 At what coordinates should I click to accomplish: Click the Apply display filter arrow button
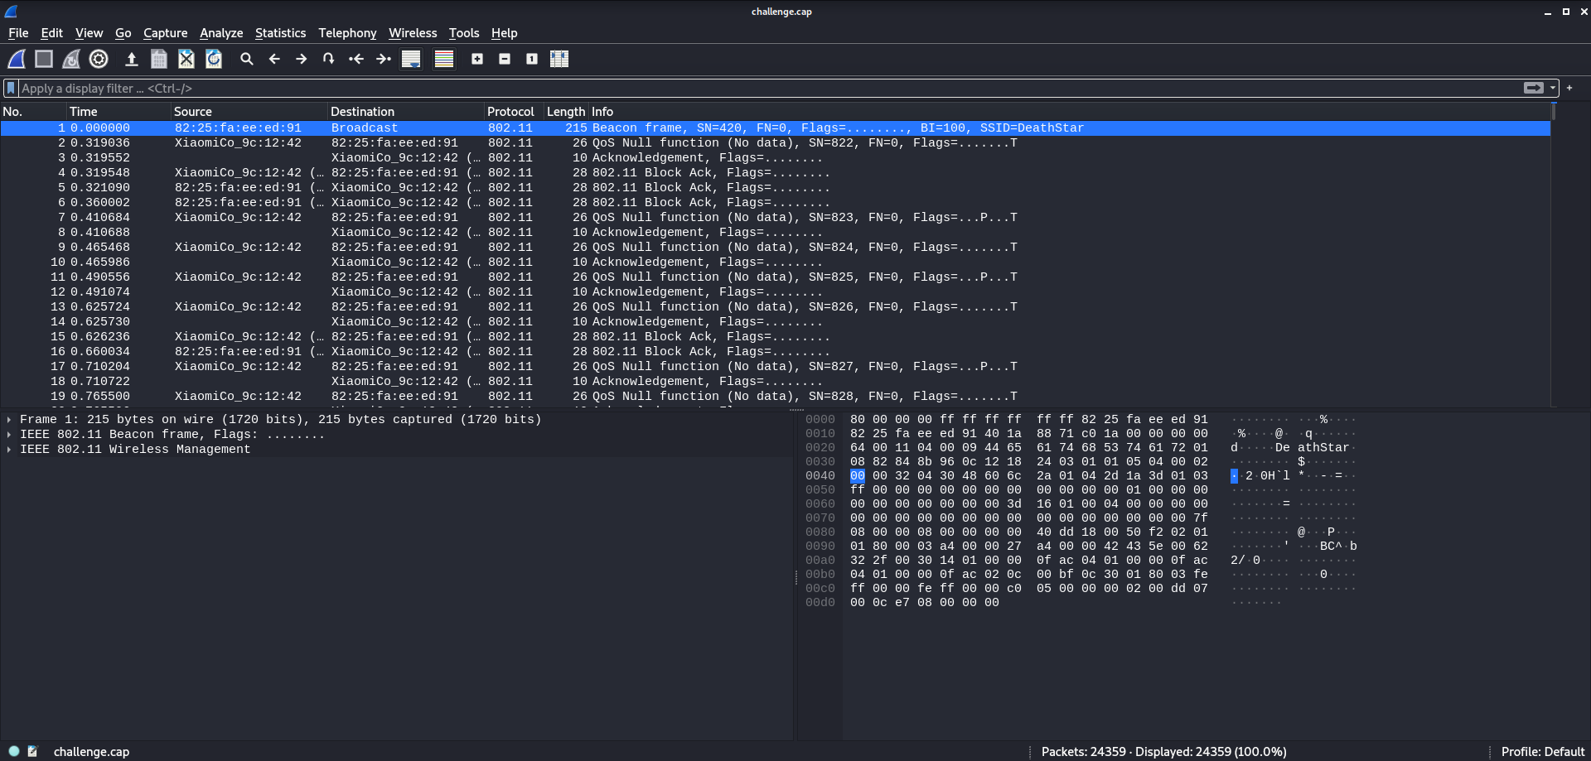(1533, 88)
